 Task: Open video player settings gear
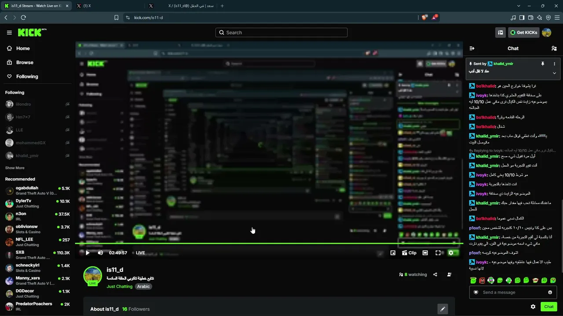451,253
